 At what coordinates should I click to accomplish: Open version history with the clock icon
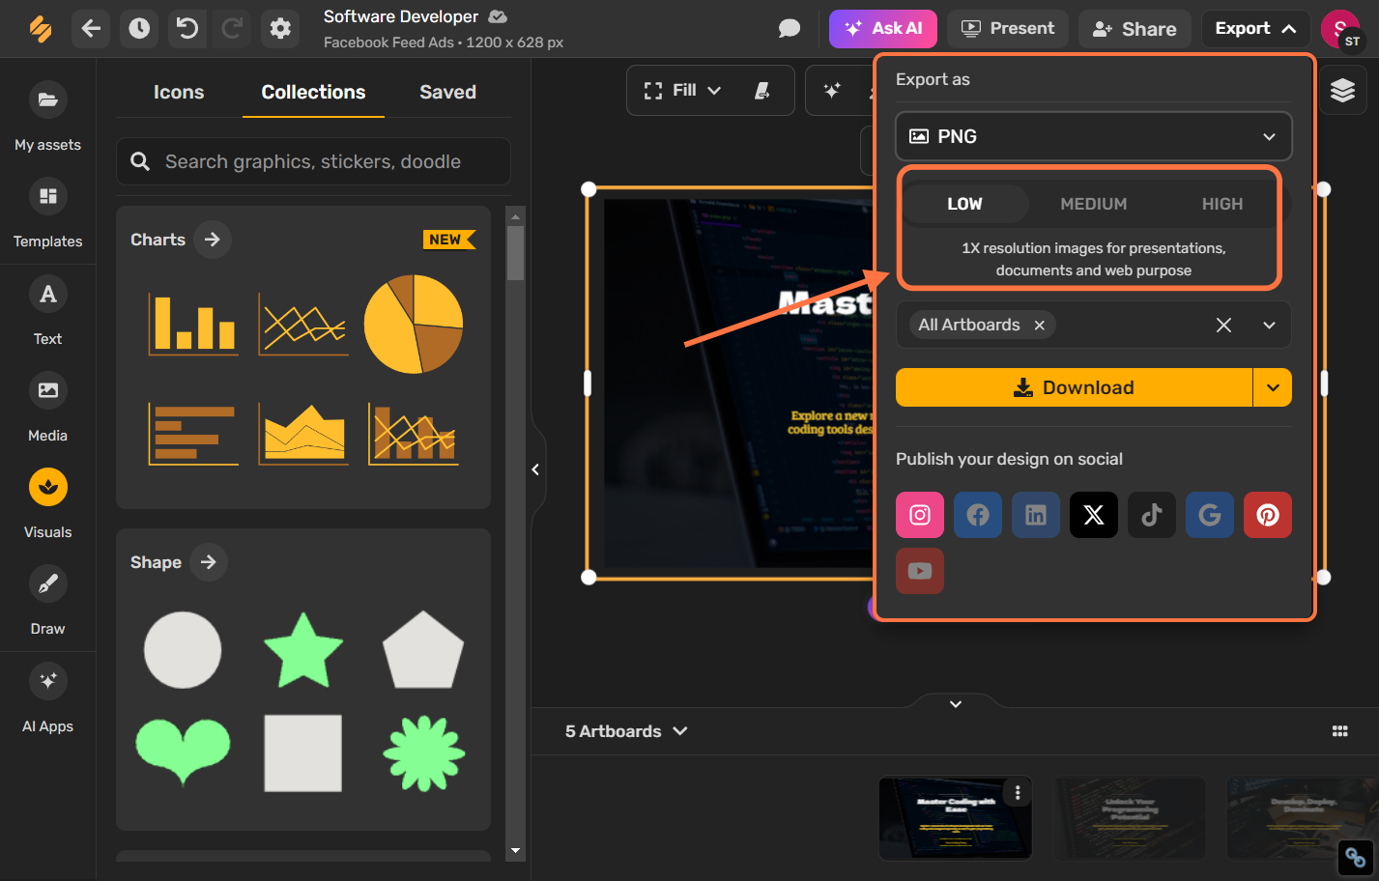138,29
